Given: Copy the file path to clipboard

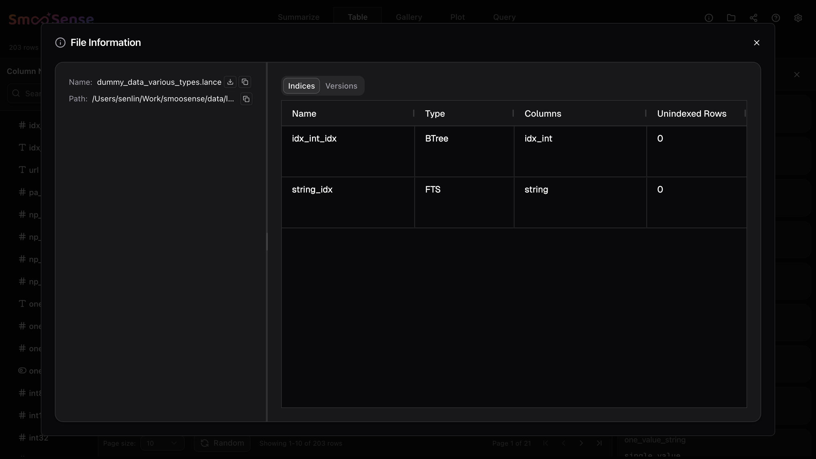Looking at the screenshot, I should pyautogui.click(x=246, y=99).
